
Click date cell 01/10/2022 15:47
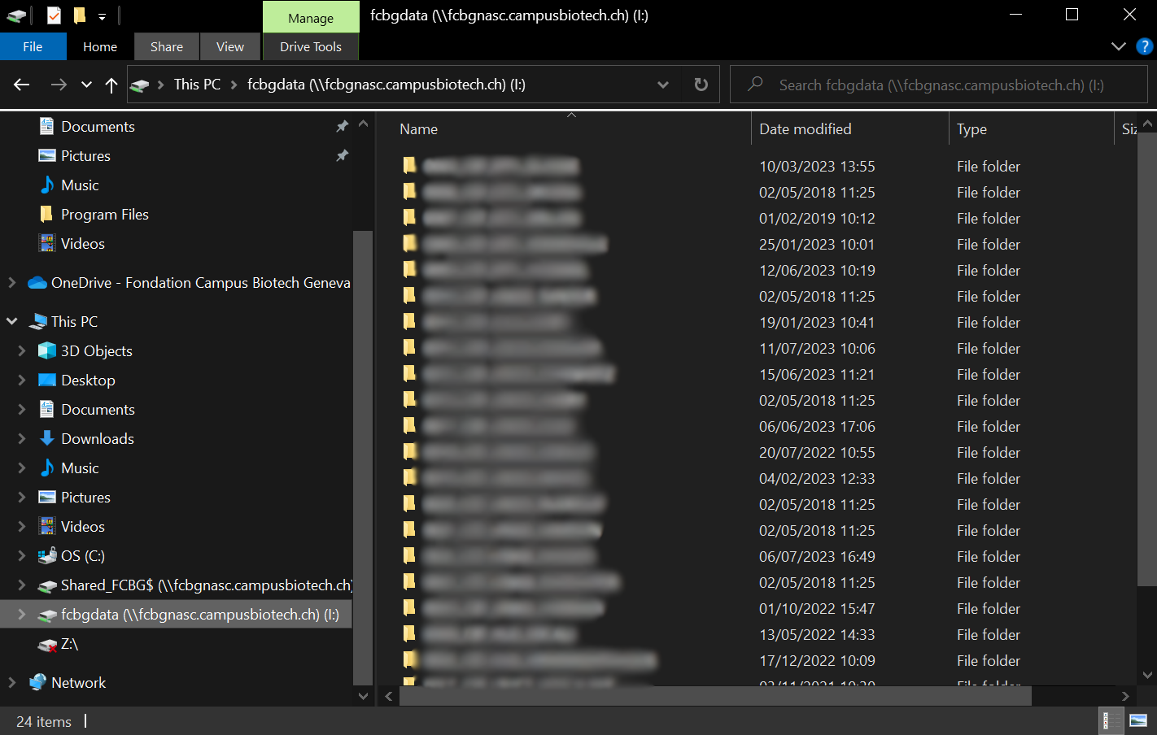817,609
